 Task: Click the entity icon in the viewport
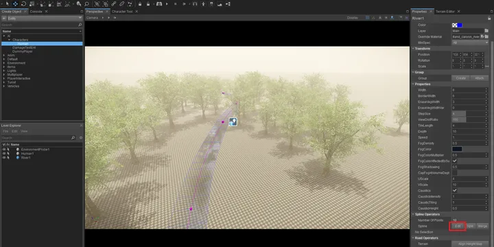pos(233,121)
